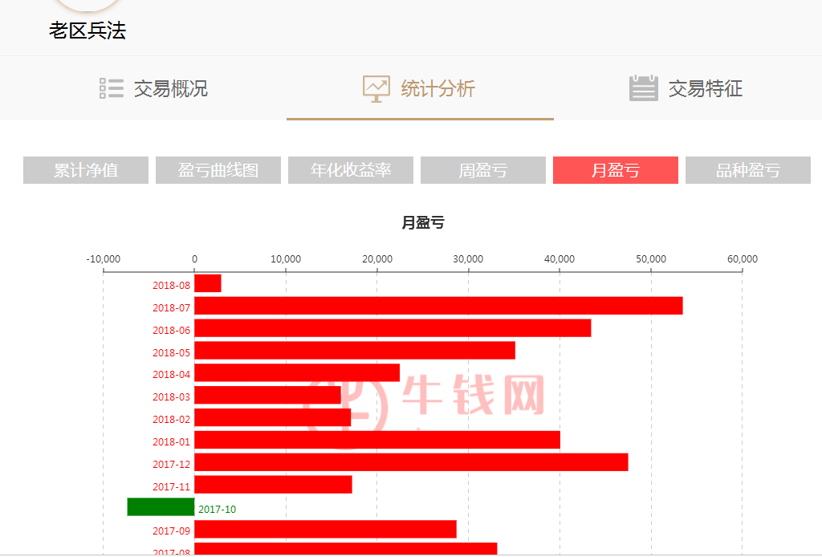Screen dimensions: 822x557
Task: Switch to the 交易概况 tab
Action: coord(171,90)
